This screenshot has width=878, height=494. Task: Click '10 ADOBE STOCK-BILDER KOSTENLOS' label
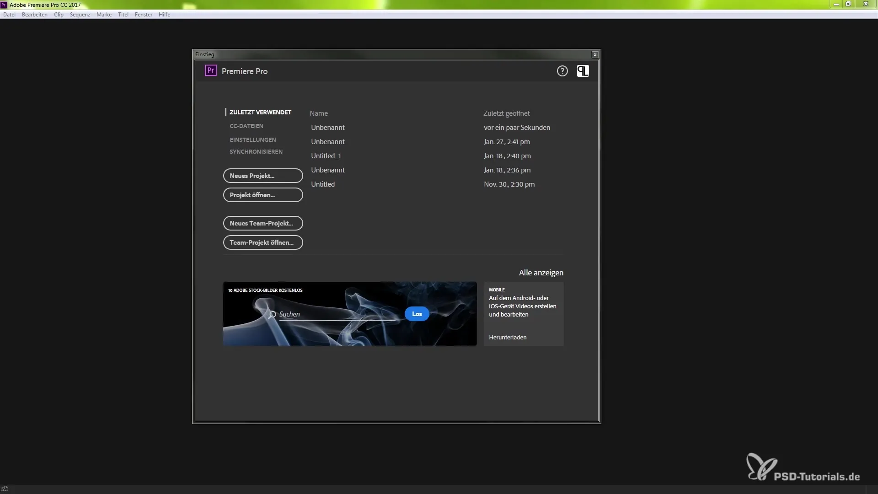click(265, 290)
